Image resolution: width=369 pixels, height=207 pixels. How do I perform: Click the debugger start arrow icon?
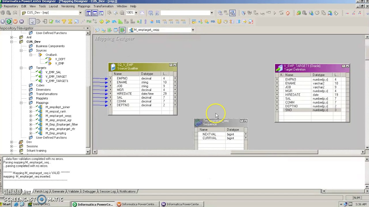coord(275,13)
